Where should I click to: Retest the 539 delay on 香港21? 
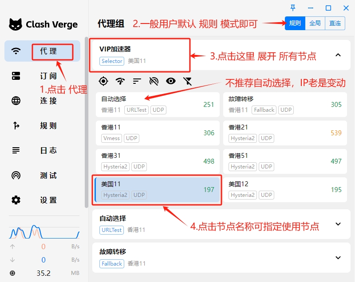(x=336, y=133)
